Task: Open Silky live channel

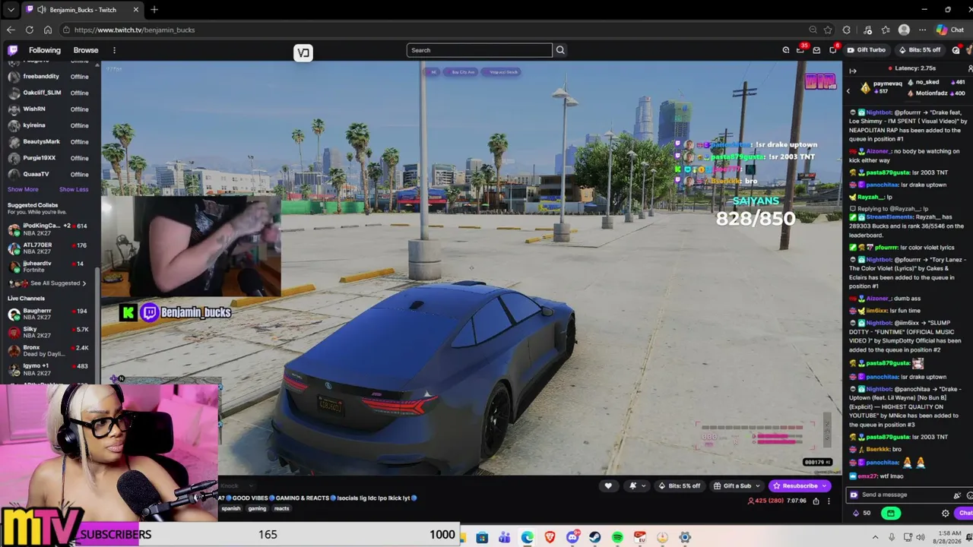Action: point(49,332)
